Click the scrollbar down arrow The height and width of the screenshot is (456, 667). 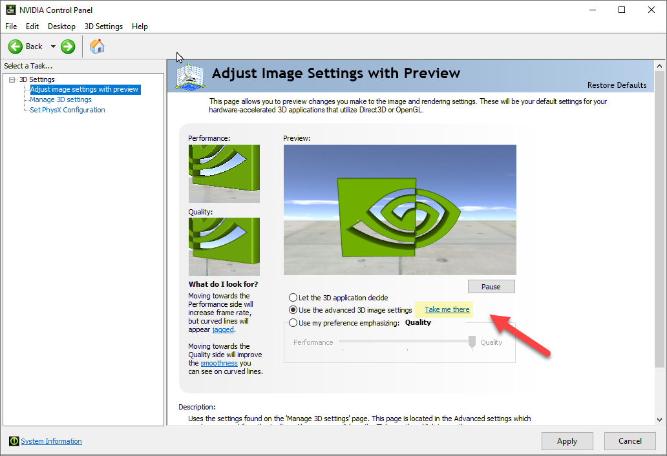(659, 419)
